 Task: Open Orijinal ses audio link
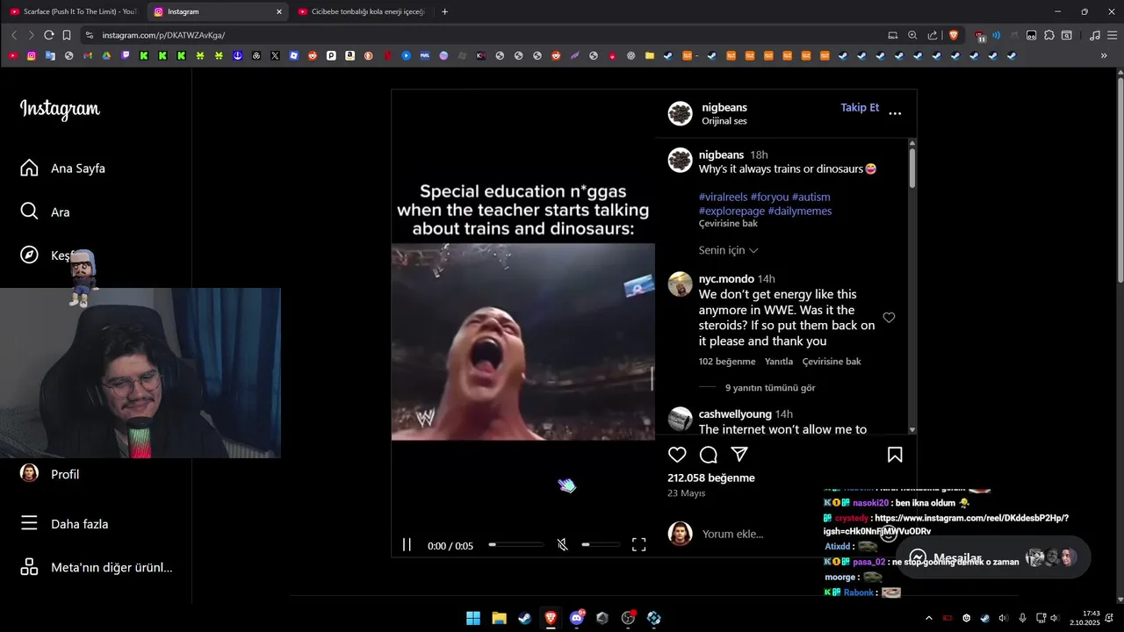click(x=724, y=121)
